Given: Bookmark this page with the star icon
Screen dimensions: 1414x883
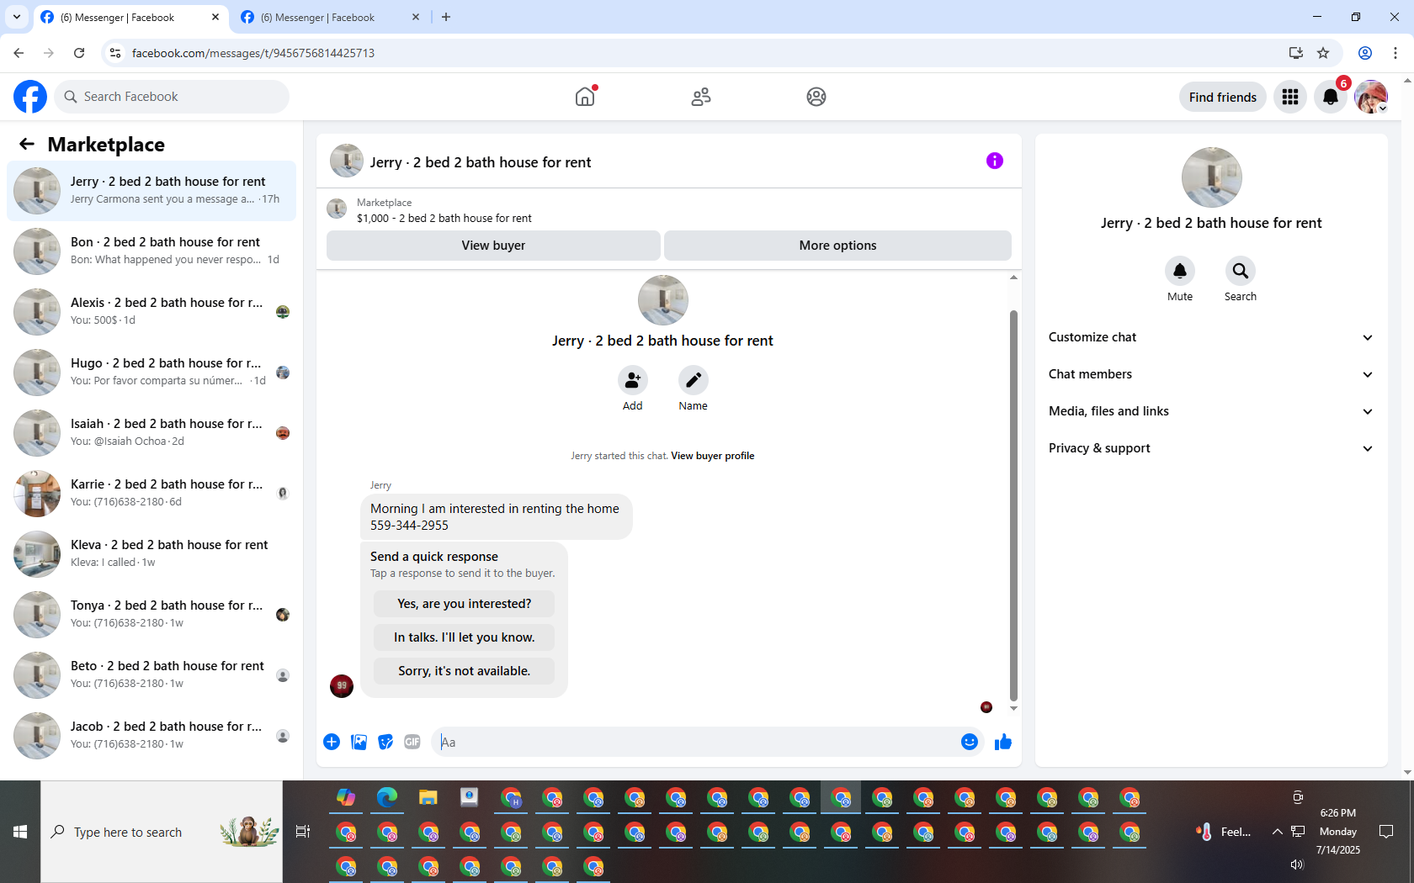Looking at the screenshot, I should click(x=1323, y=53).
